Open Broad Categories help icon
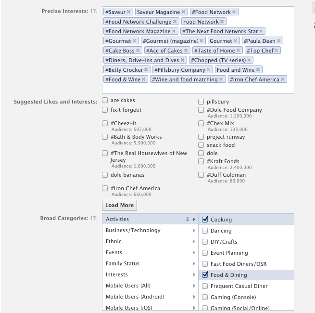 tap(94, 218)
